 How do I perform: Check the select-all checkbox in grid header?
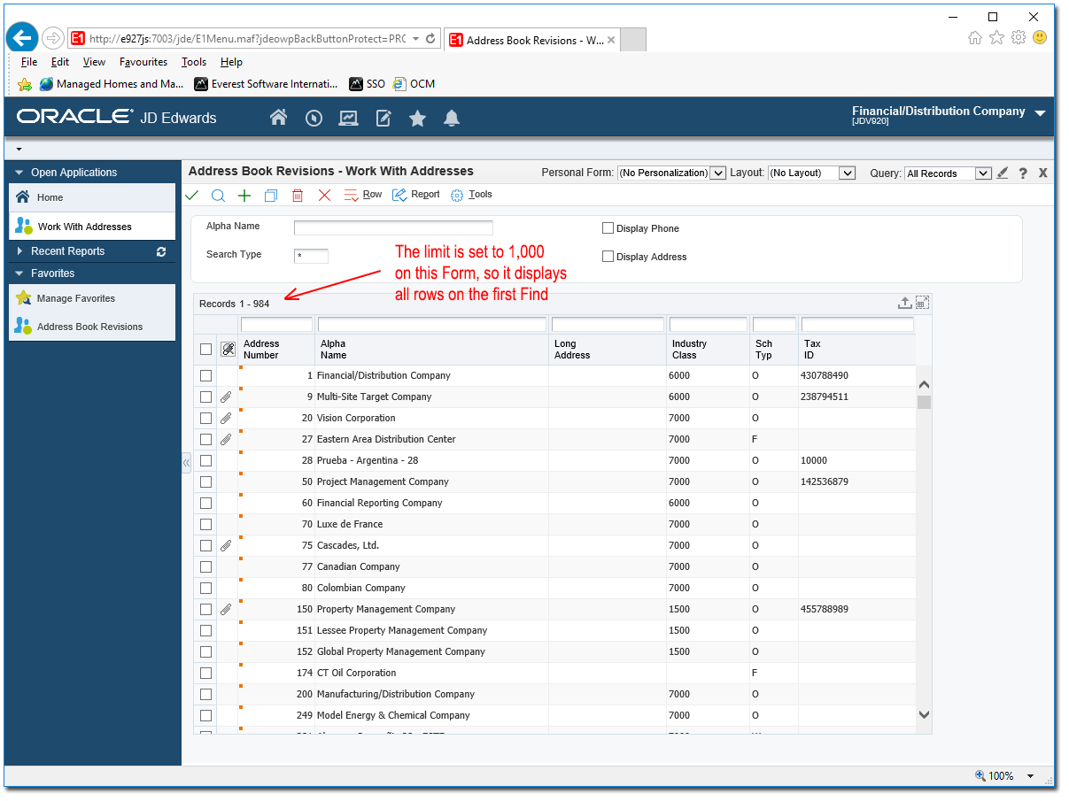[x=206, y=350]
